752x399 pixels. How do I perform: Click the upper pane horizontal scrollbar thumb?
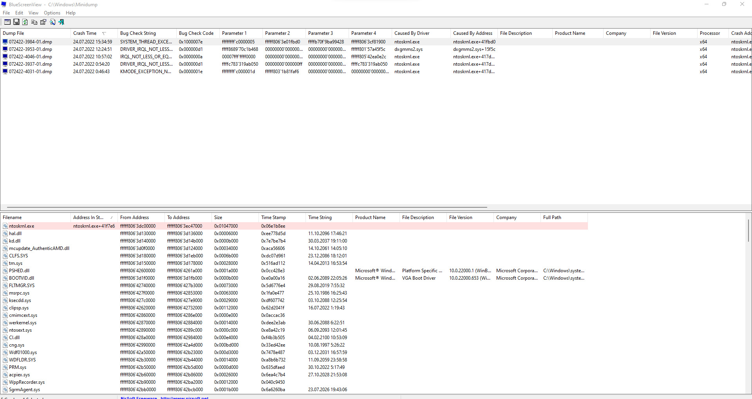247,207
